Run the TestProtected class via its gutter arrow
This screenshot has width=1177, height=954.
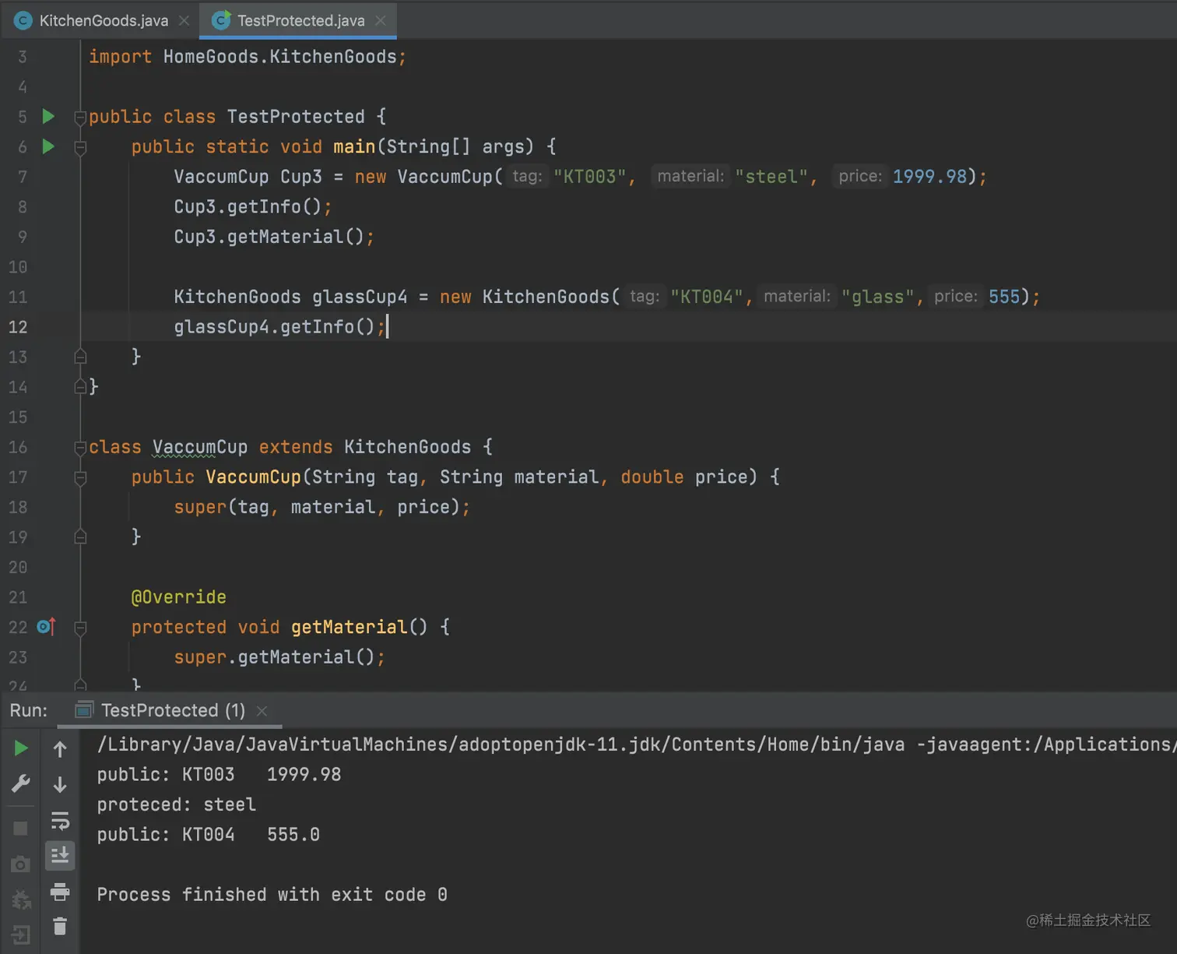click(x=48, y=116)
